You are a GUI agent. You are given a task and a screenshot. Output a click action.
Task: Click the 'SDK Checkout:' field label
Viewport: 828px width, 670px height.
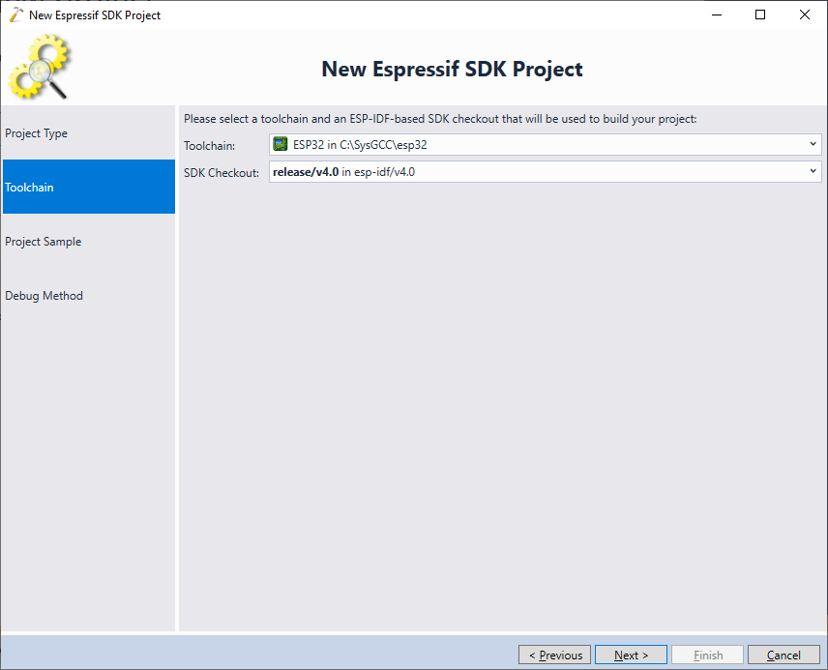pos(222,173)
